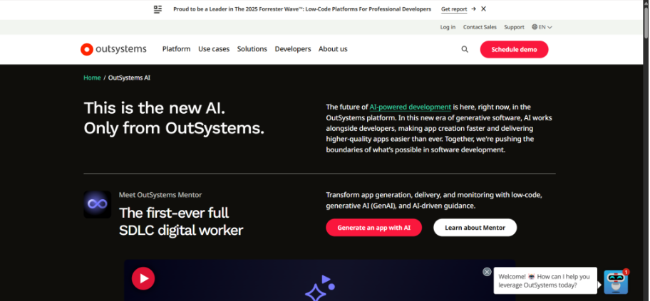Follow the AI-powered development link

pos(411,107)
